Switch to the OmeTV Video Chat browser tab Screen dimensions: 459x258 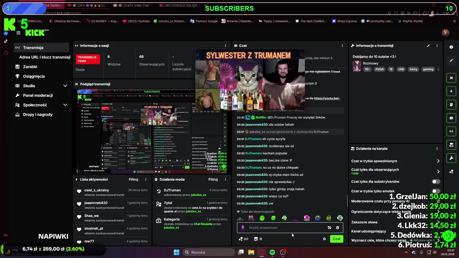[133, 5]
